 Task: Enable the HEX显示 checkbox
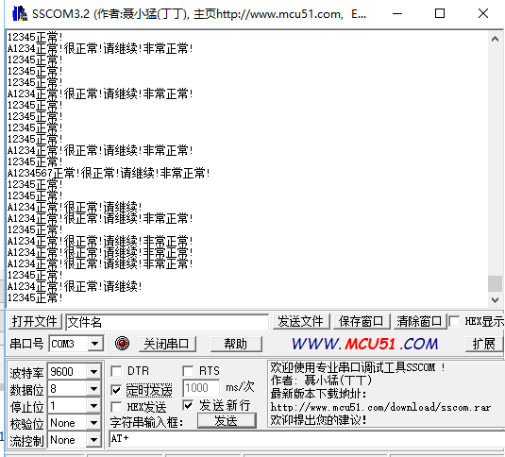pos(454,321)
